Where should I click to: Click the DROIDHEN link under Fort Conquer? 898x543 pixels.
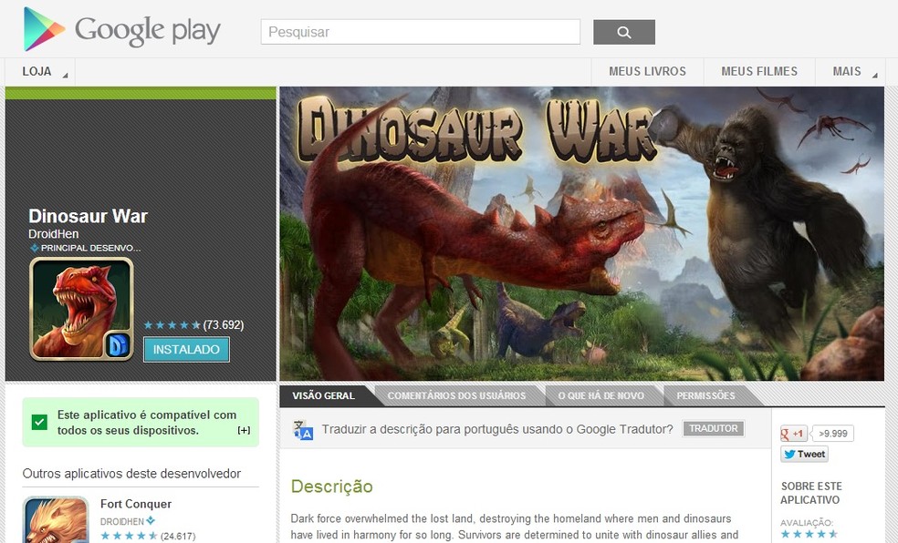coord(122,521)
